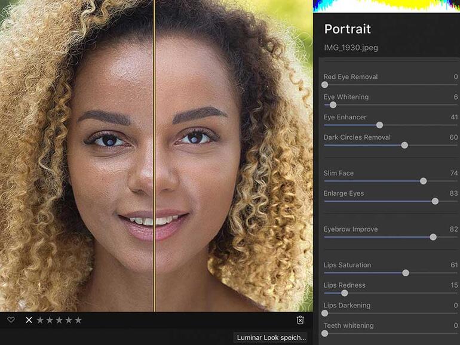Screen dimensions: 460x345
Task: Click the Eye Whitening slider handle
Action: [x=333, y=105]
